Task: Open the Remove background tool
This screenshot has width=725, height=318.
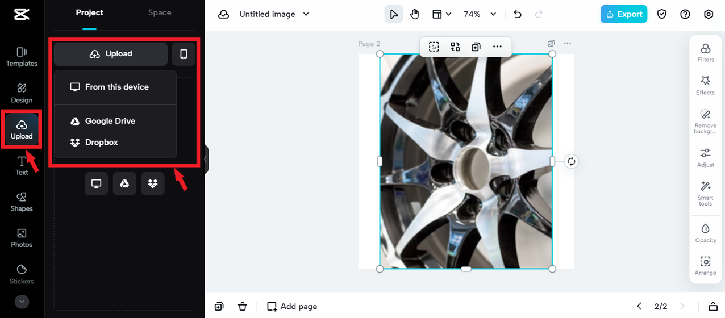Action: point(706,122)
